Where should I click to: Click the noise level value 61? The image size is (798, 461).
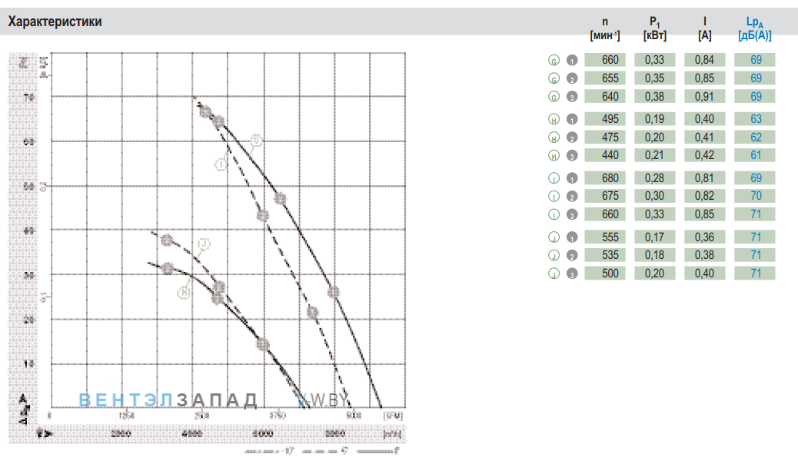point(755,155)
